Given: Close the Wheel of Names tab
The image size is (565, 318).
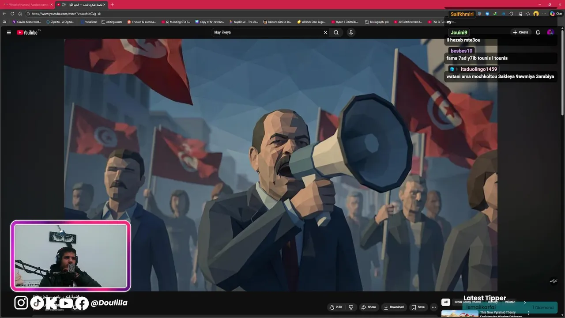Looking at the screenshot, I should click(51, 4).
